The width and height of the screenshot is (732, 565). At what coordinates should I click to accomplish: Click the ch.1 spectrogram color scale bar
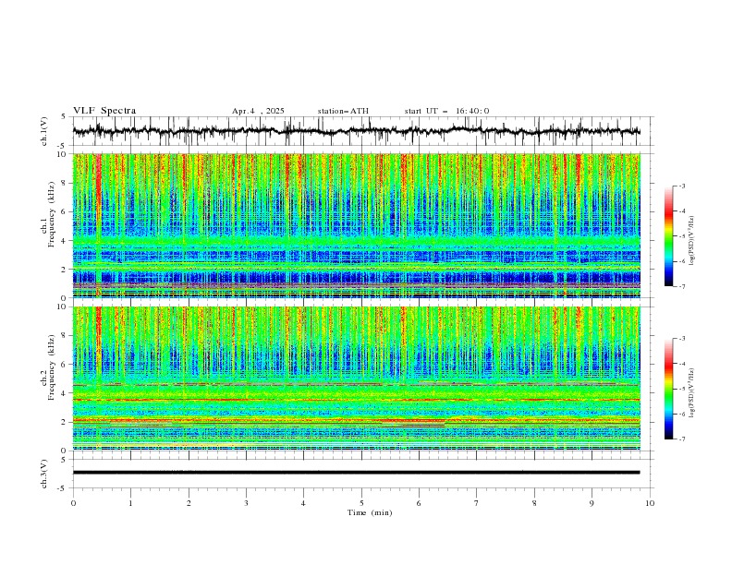pyautogui.click(x=668, y=236)
